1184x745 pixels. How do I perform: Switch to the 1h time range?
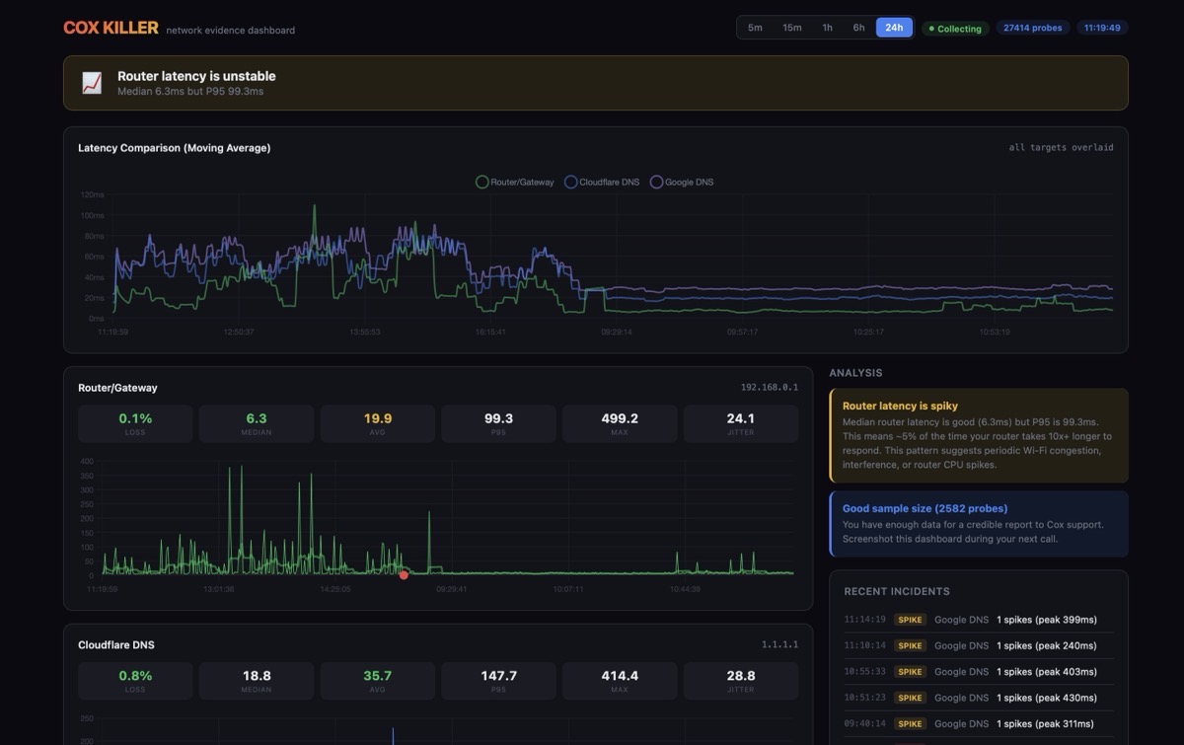pyautogui.click(x=828, y=28)
